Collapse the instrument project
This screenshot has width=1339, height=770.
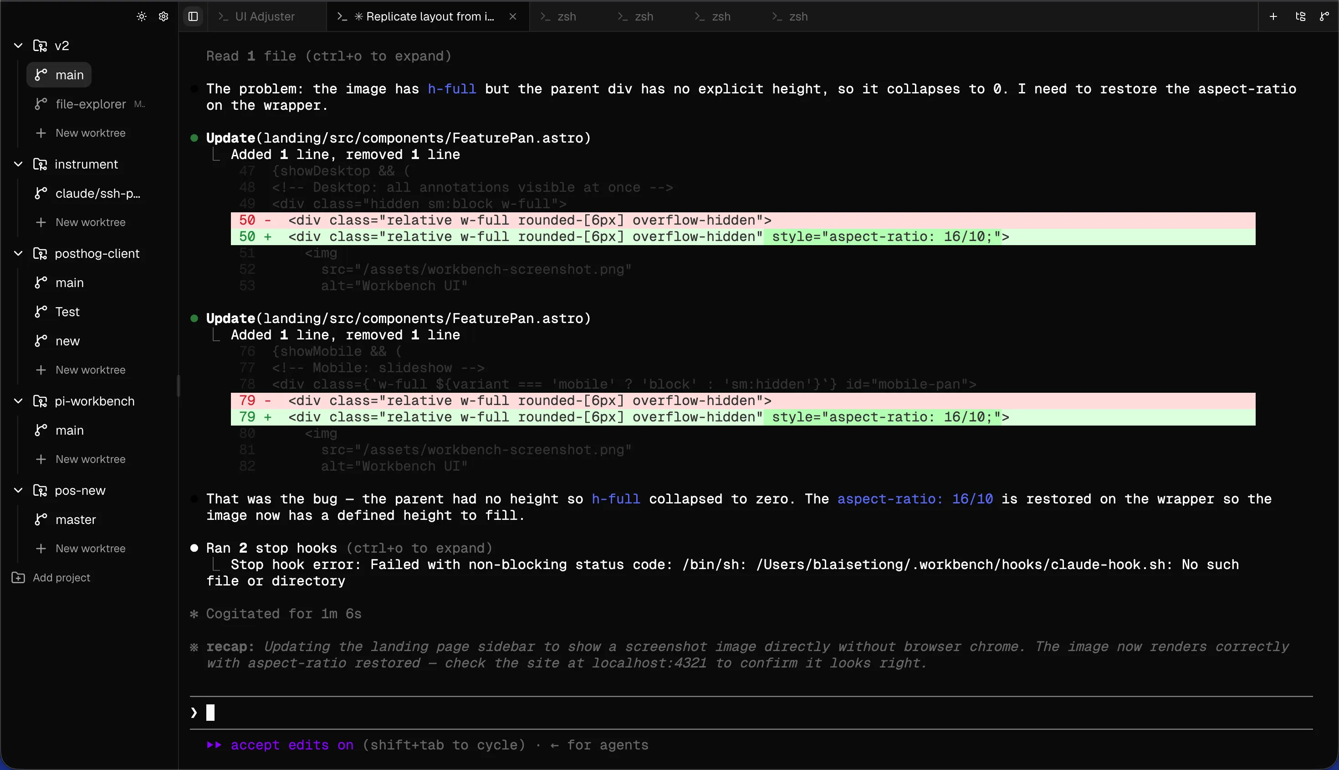tap(19, 164)
